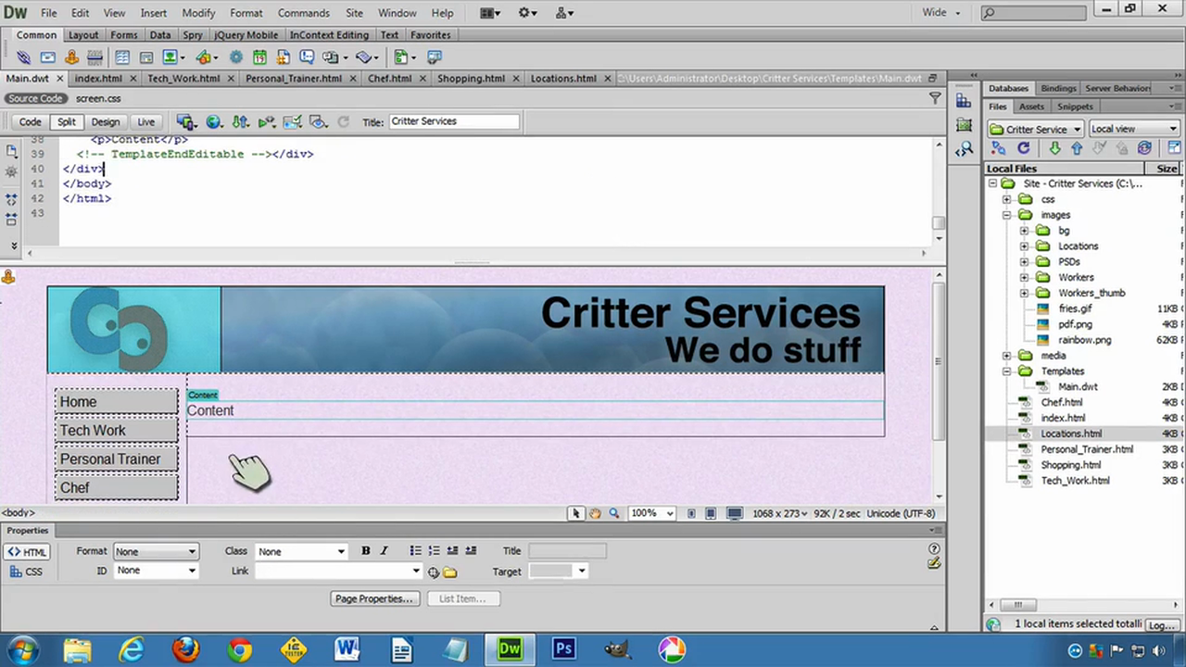
Task: Expand the media folder in Files
Action: (1007, 356)
